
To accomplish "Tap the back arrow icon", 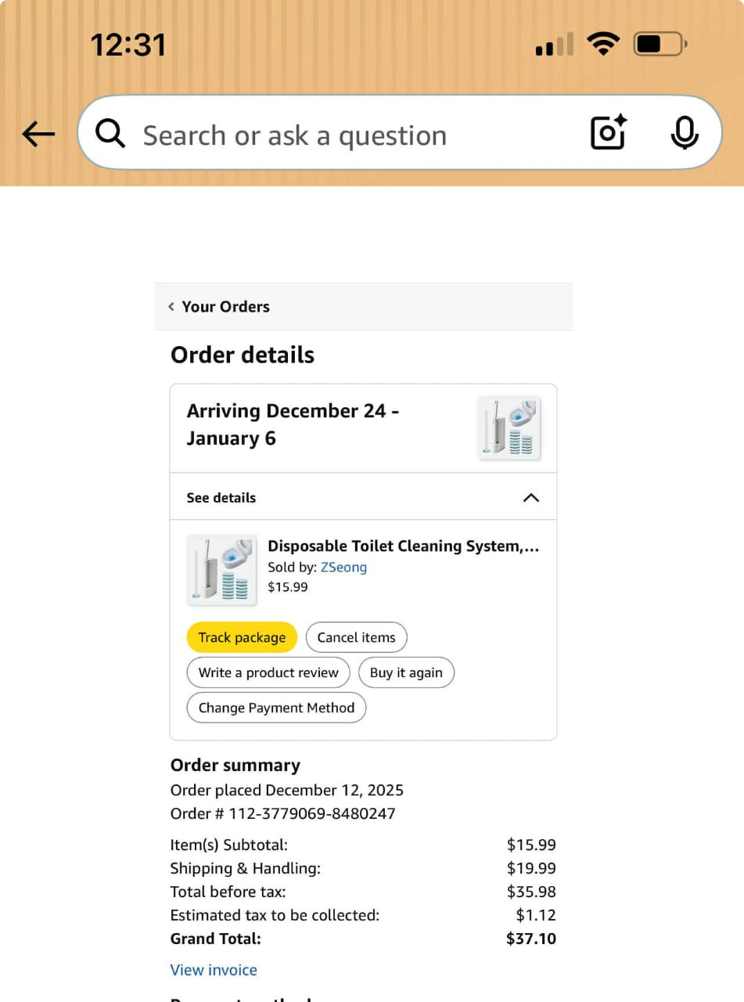I will click(x=38, y=135).
